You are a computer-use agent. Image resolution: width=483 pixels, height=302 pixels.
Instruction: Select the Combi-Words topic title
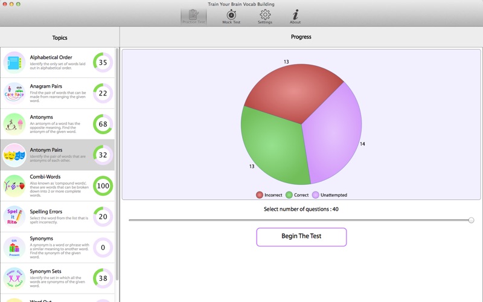click(x=45, y=176)
